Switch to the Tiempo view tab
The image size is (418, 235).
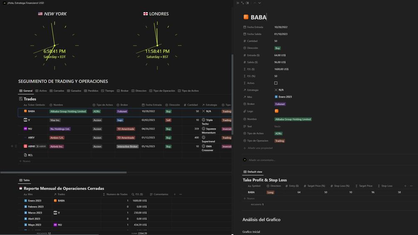(107, 91)
